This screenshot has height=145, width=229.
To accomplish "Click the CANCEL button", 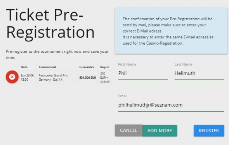I will click(128, 130).
